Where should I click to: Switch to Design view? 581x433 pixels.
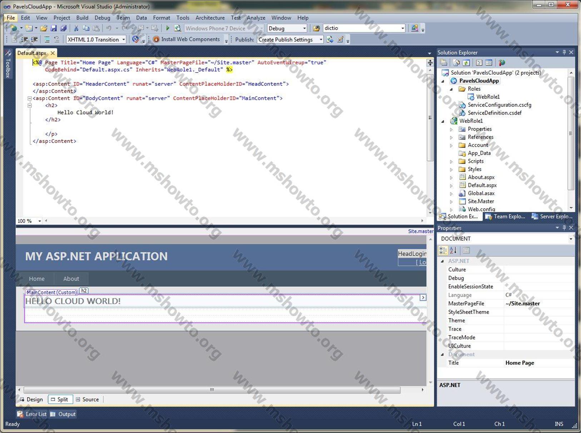[x=31, y=399]
